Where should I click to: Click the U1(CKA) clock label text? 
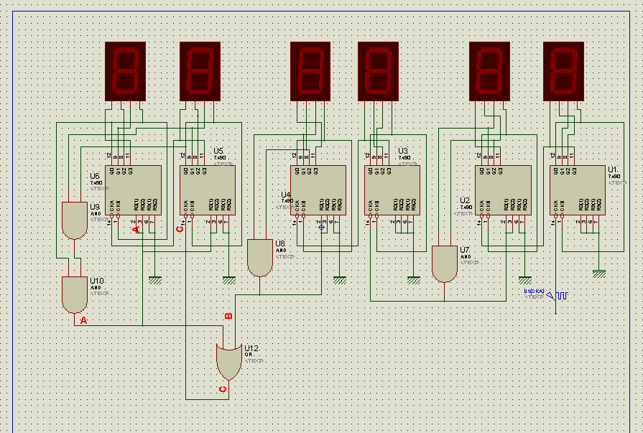(x=535, y=291)
